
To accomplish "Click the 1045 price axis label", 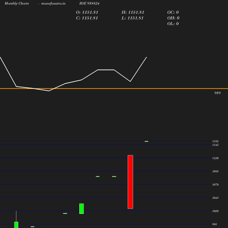I will [x=215, y=198].
